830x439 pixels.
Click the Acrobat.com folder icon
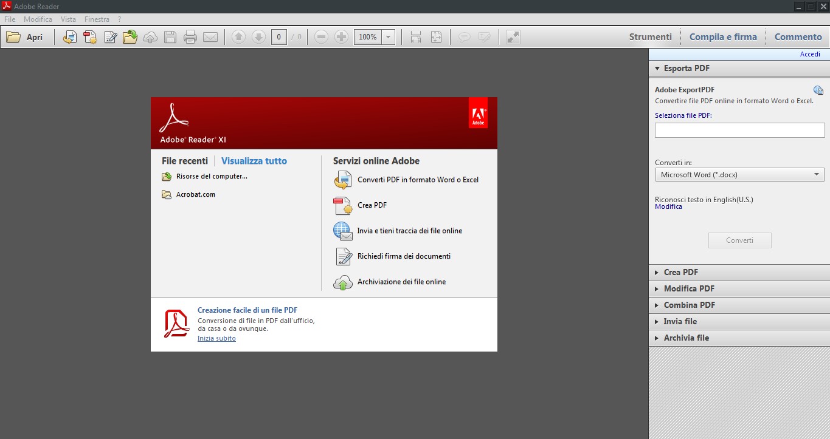tap(167, 195)
